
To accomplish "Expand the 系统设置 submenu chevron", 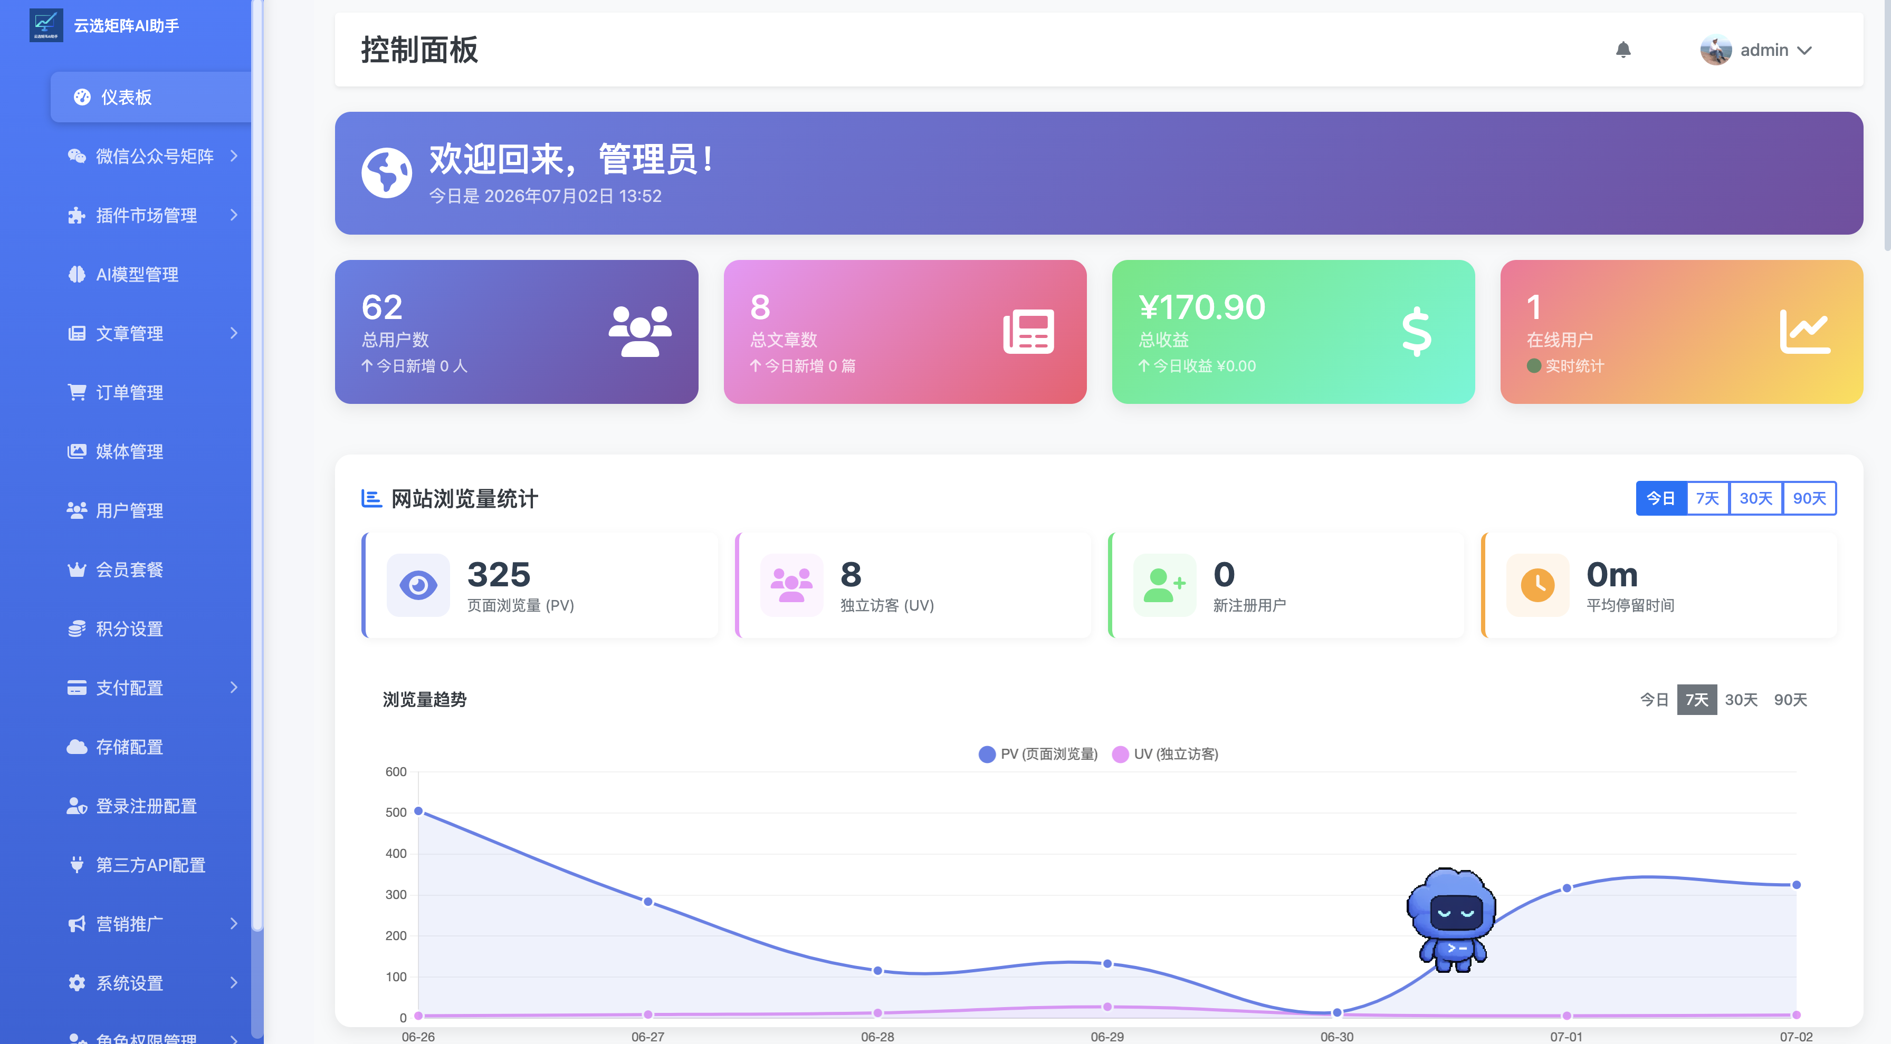I will (x=234, y=982).
